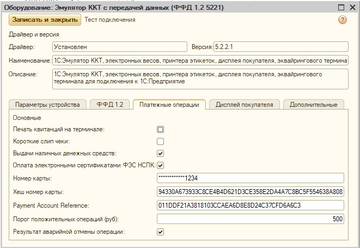
Task: Open the "Дисплей покупателя" tab
Action: click(245, 105)
